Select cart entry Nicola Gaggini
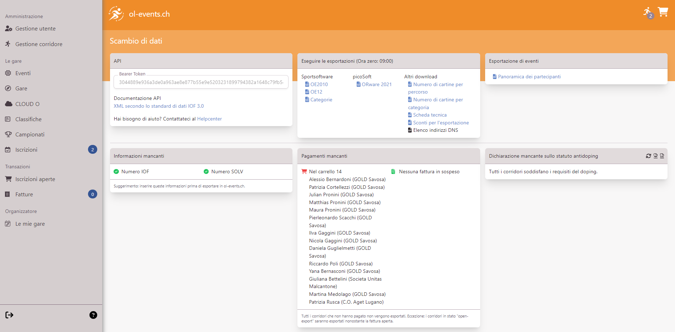Screen dimensions: 675x332 343,241
